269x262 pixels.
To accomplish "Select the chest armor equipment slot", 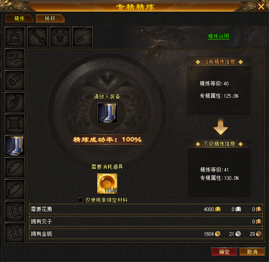I will point(60,37).
